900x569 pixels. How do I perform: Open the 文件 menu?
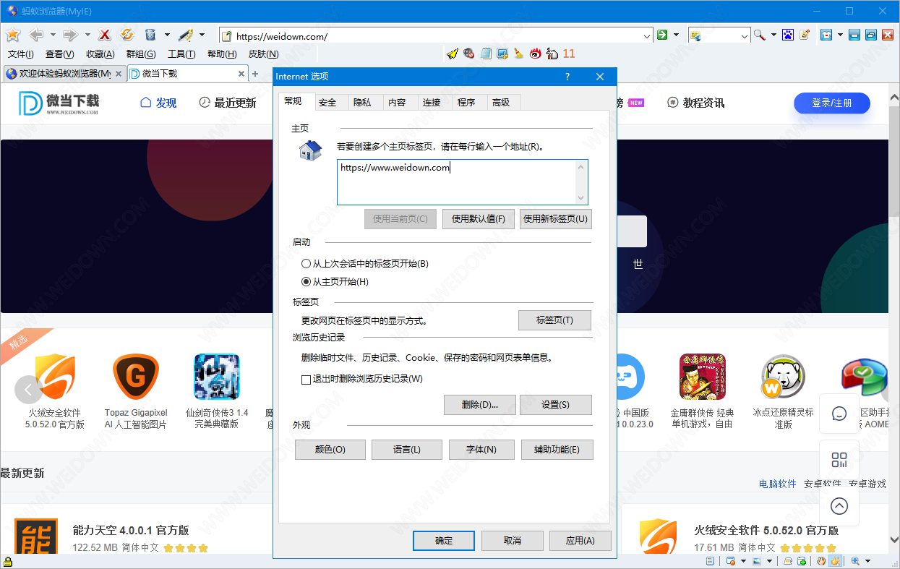click(21, 54)
